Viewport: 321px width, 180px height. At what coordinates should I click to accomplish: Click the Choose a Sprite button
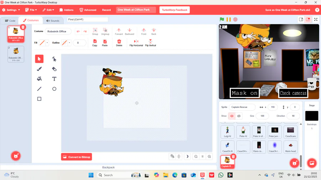[294, 163]
